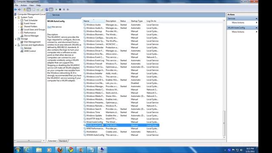Toggle the Show/Hide Console Tree toolbar button
This screenshot has height=153, width=272.
(29, 9)
